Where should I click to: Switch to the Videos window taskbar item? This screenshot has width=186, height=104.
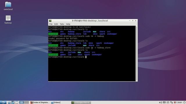click(x=56, y=103)
